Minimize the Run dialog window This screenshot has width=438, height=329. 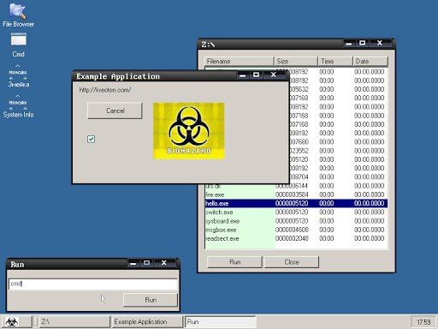tap(133, 263)
